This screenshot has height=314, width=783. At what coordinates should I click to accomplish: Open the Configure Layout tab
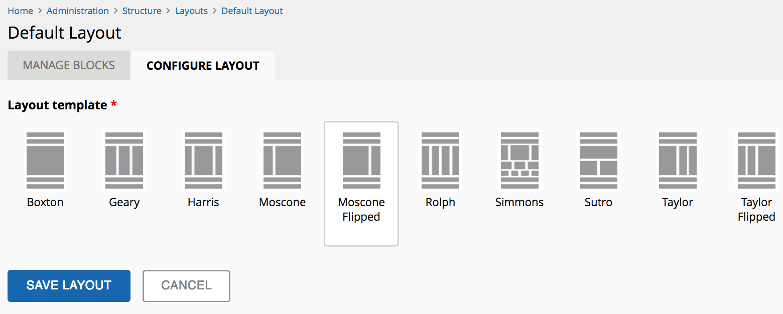tap(203, 66)
